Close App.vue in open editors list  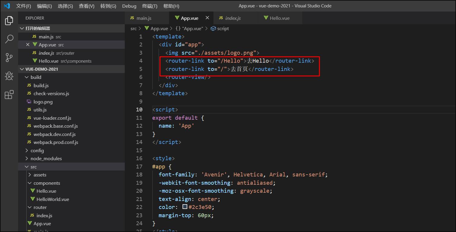coord(28,45)
